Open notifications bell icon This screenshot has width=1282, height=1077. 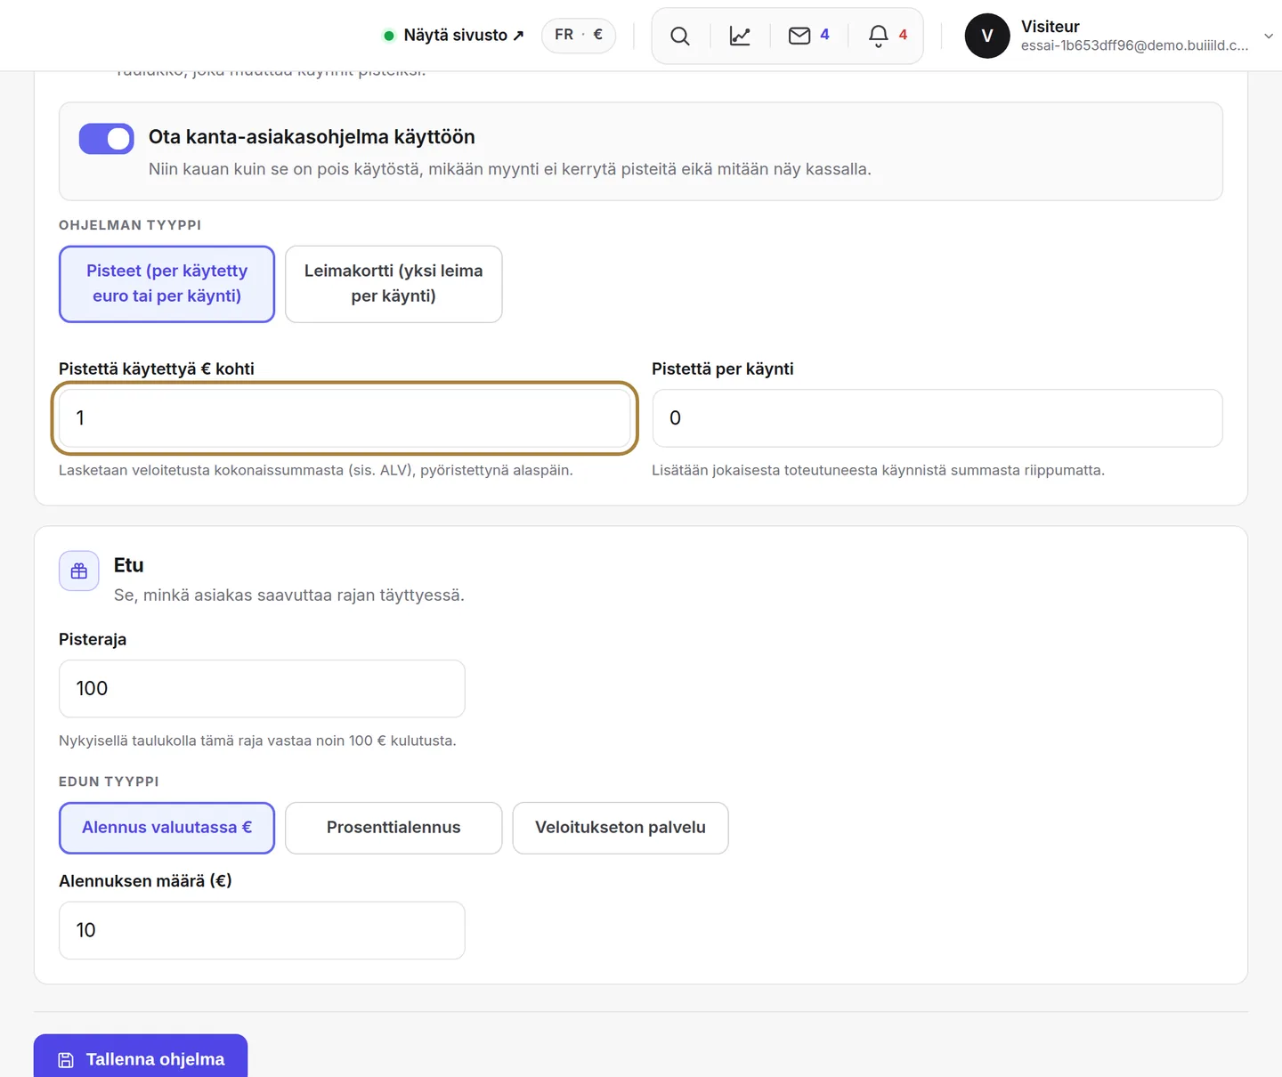click(878, 36)
